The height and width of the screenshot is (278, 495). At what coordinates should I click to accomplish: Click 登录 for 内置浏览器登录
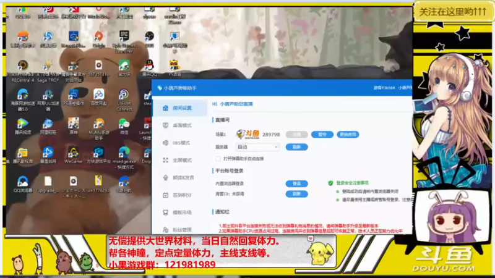[296, 183]
